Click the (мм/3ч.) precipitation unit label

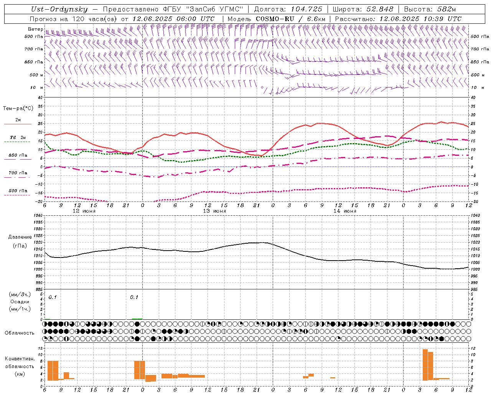click(20, 294)
